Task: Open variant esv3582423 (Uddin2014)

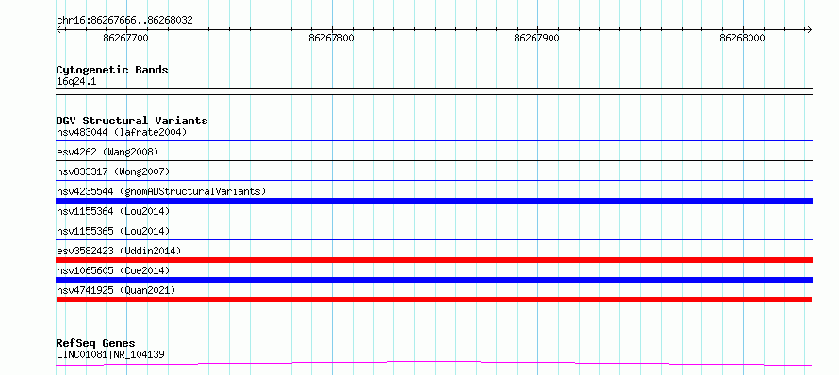Action: pos(119,251)
